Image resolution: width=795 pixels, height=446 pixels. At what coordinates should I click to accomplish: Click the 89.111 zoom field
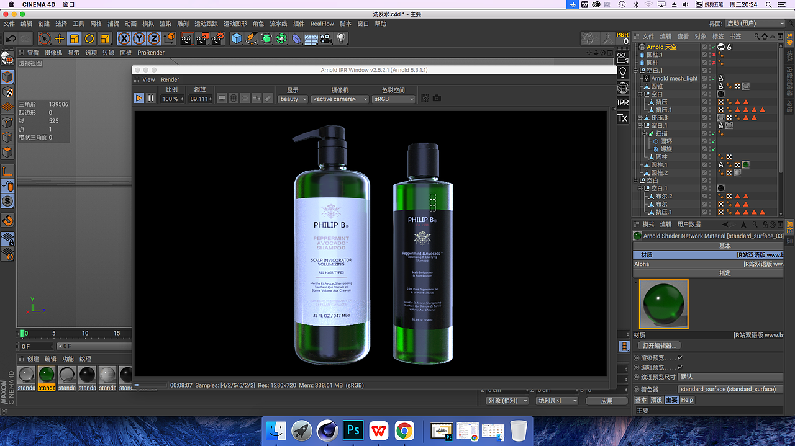pos(201,99)
